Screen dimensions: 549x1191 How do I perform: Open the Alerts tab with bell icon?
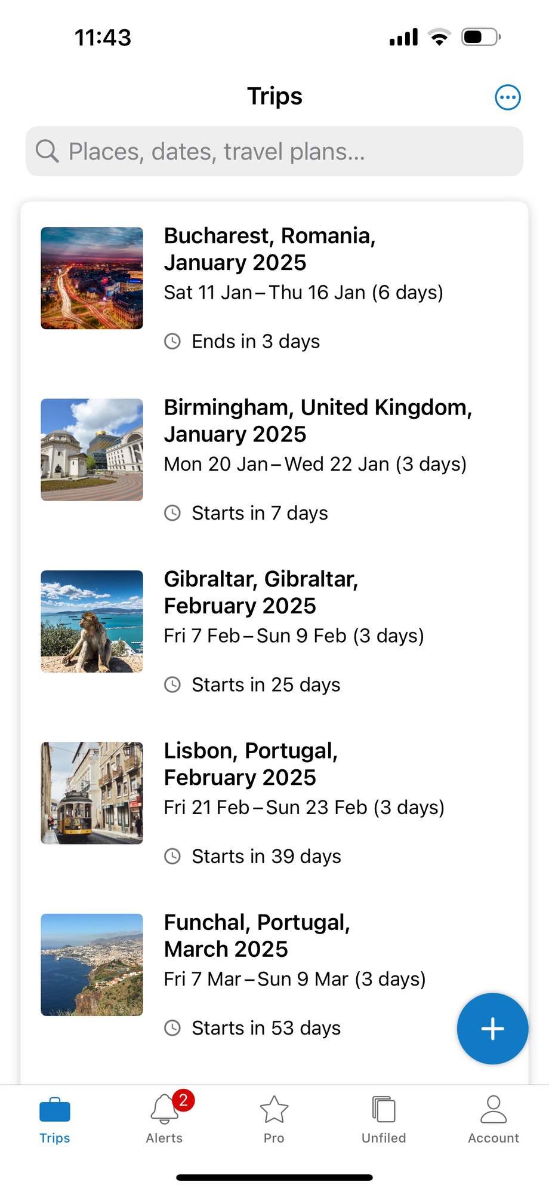pyautogui.click(x=164, y=1118)
